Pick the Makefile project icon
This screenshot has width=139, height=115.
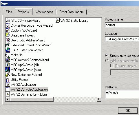pyautogui.click(x=8, y=55)
